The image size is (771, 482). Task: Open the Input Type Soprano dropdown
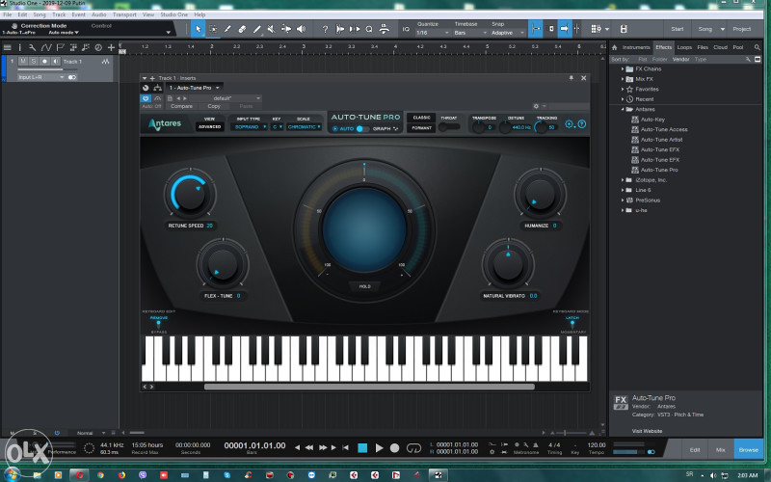click(251, 127)
